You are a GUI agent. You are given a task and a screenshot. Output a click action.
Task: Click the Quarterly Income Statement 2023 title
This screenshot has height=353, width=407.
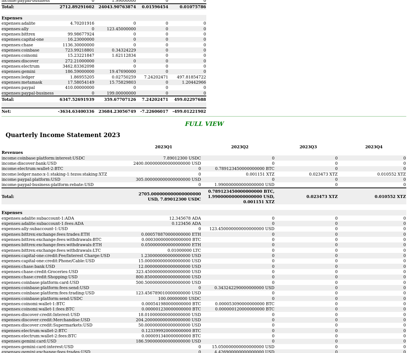coord(63,135)
